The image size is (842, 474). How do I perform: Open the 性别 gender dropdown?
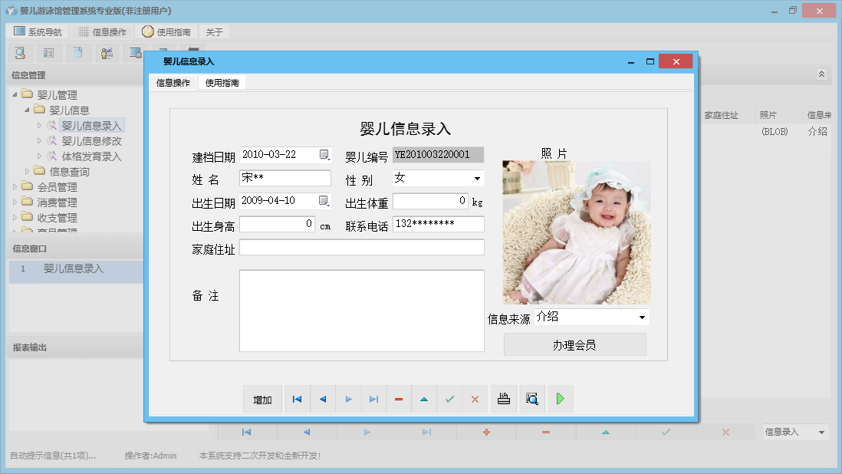(479, 178)
